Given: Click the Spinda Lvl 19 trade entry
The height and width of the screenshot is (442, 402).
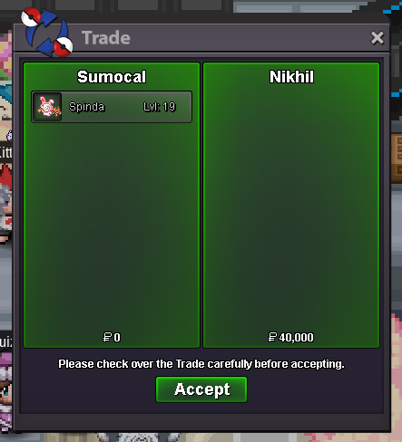Looking at the screenshot, I should point(112,107).
